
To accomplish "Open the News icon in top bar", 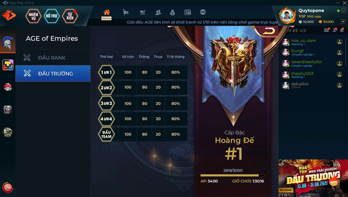I will click(188, 12).
